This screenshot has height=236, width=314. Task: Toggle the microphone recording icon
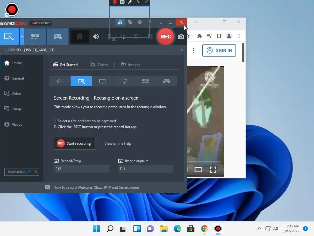coord(109,37)
